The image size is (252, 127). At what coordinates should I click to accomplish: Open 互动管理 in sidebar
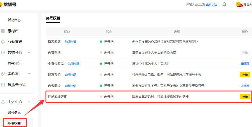pyautogui.click(x=15, y=42)
